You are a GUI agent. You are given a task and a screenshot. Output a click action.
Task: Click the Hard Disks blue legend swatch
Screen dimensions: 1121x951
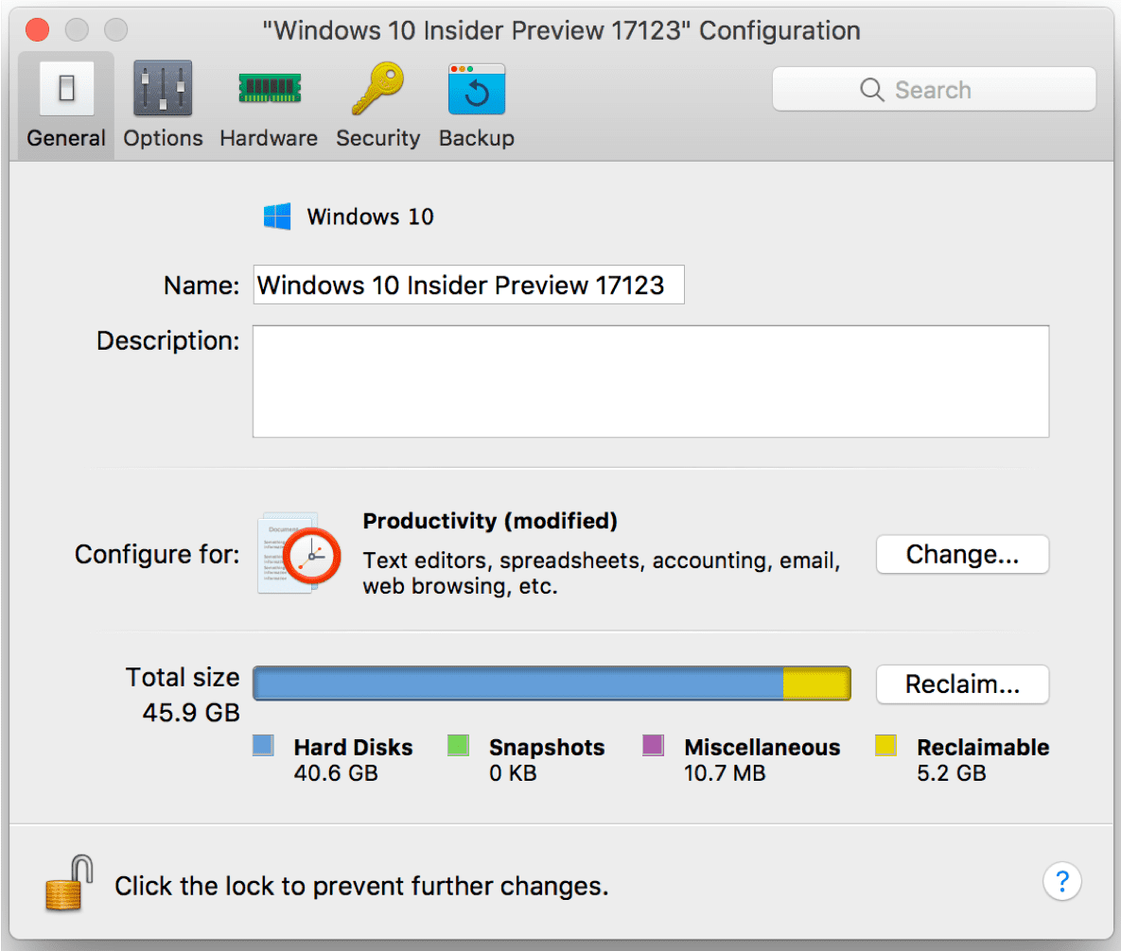tap(262, 745)
